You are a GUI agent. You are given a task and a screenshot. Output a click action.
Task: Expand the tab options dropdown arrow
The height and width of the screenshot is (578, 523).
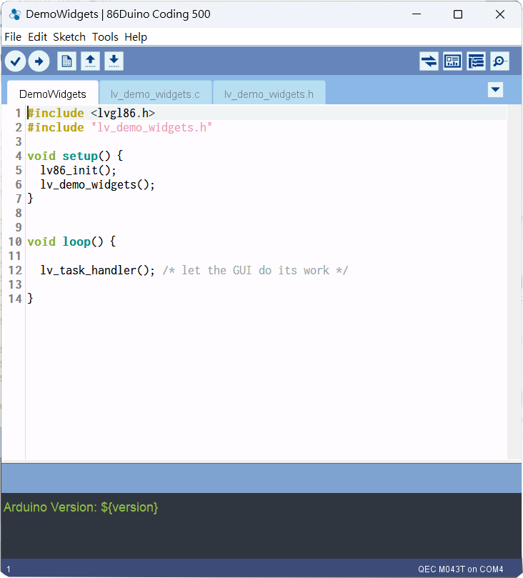pos(495,89)
